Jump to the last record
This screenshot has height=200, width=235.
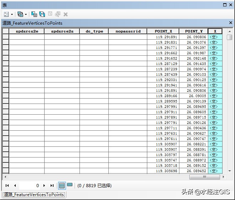tap(52, 186)
